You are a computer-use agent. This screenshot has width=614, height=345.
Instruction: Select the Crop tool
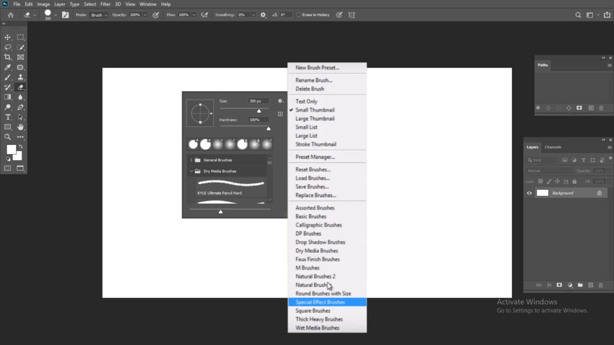[x=7, y=57]
